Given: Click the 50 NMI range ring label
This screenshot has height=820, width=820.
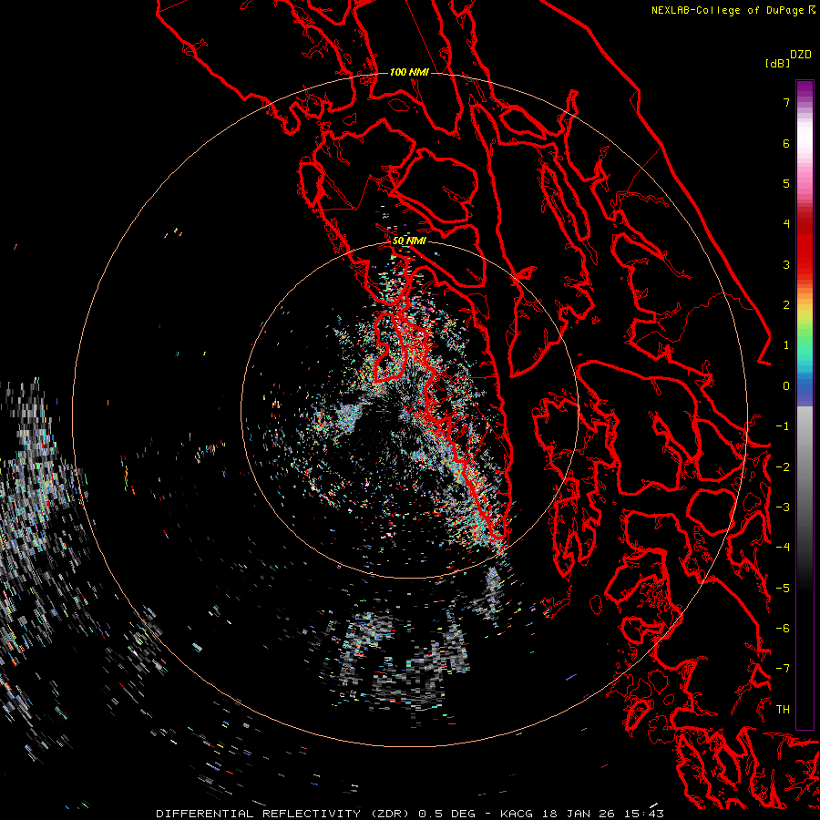Looking at the screenshot, I should tap(409, 241).
